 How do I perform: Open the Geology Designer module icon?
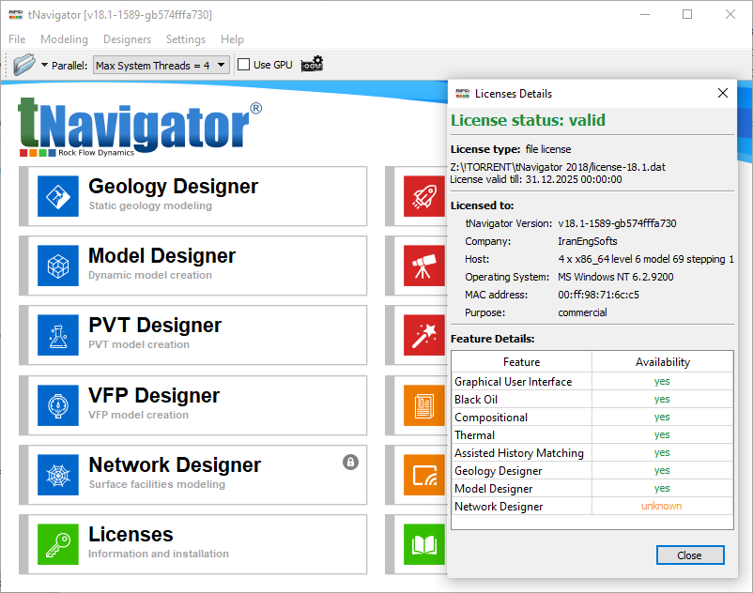58,196
